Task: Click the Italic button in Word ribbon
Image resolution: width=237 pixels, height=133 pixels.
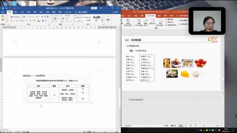Action: (14, 21)
